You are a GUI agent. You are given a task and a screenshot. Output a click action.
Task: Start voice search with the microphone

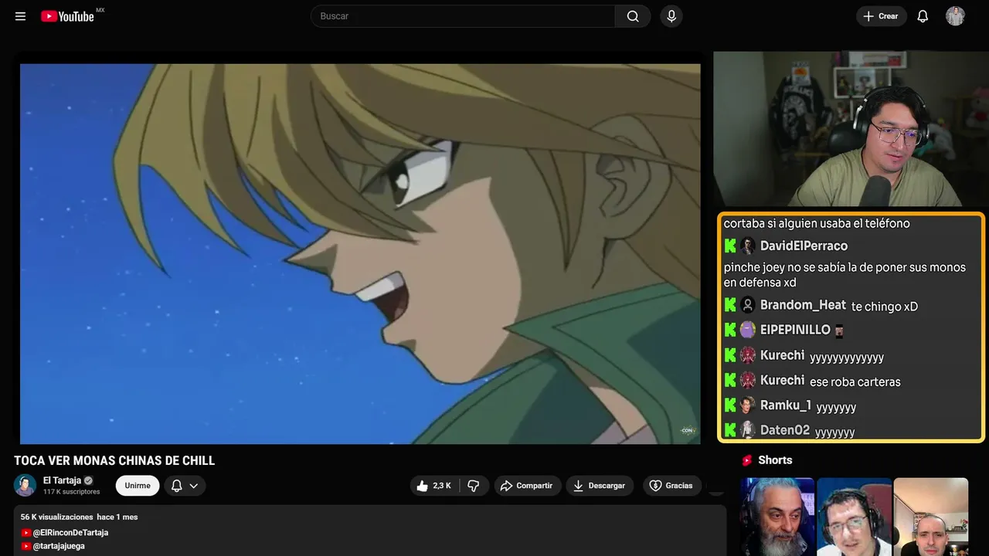point(671,16)
